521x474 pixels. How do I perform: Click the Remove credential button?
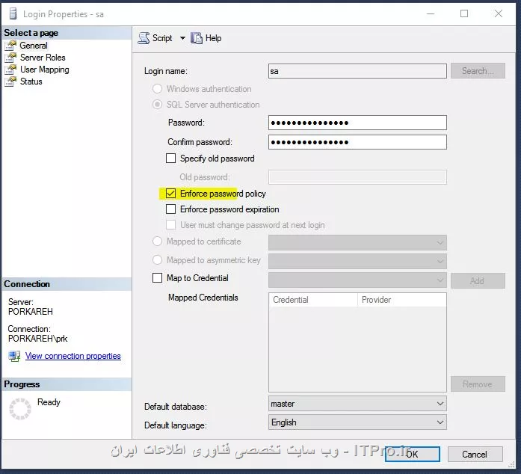[x=478, y=384]
